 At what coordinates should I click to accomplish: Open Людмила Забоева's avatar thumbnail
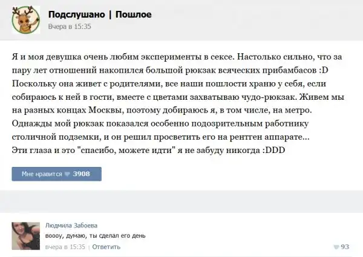pyautogui.click(x=24, y=235)
